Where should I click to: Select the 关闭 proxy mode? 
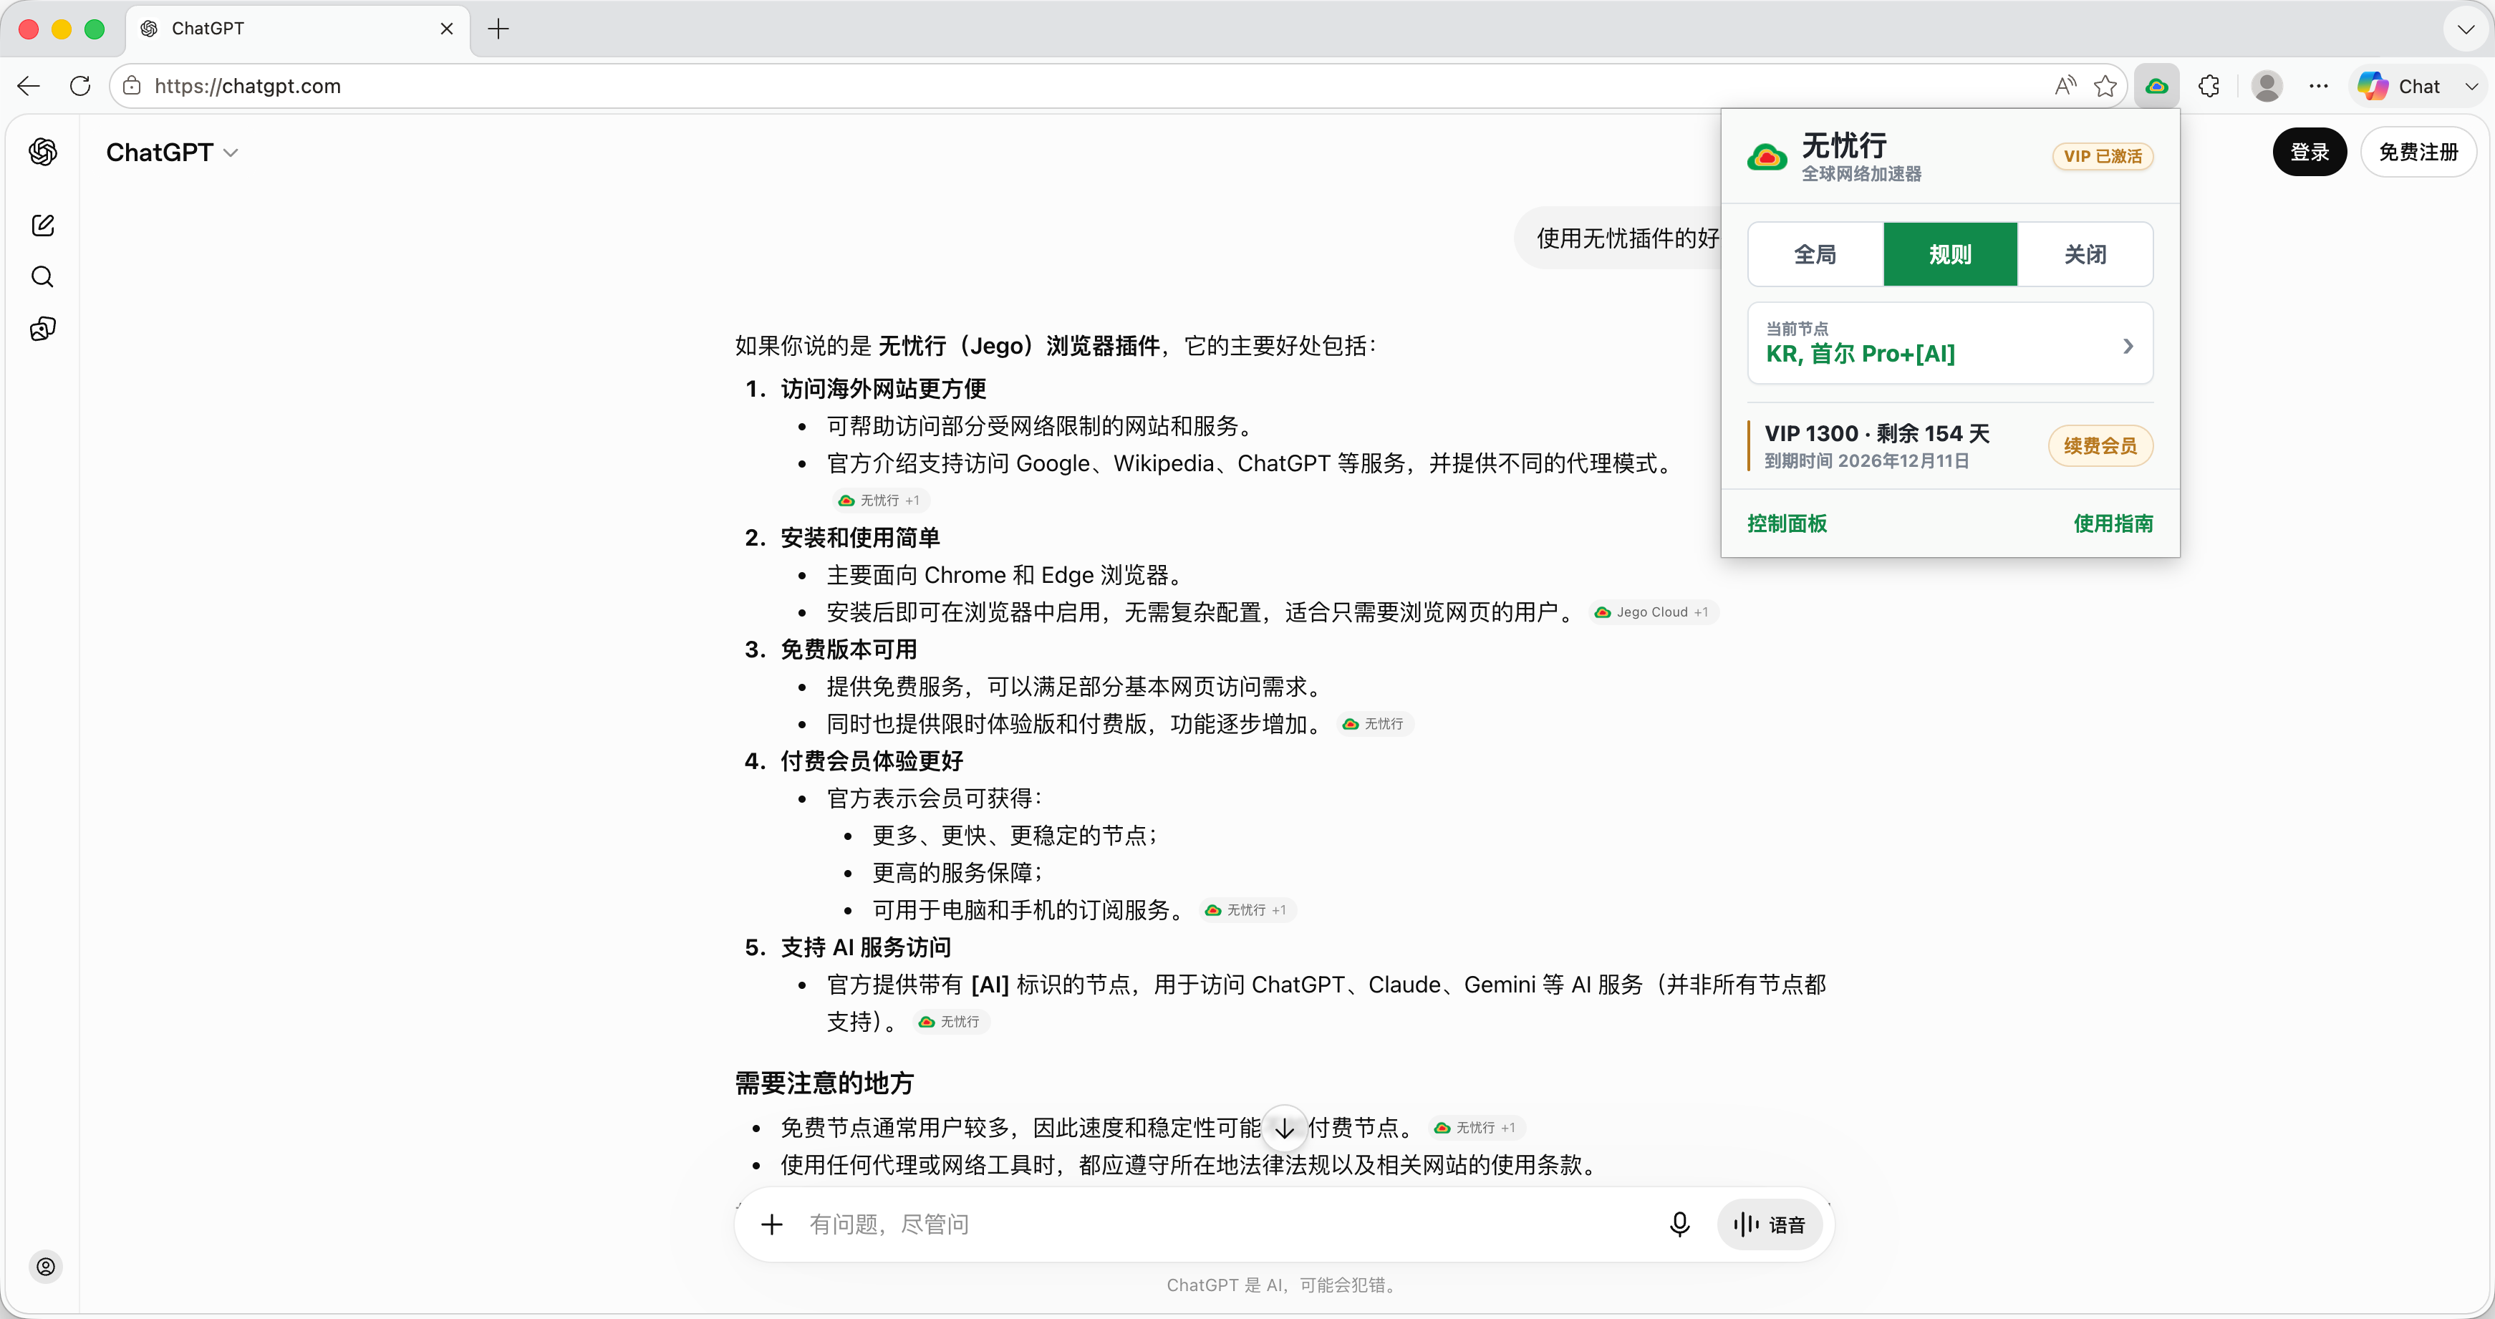click(2085, 255)
